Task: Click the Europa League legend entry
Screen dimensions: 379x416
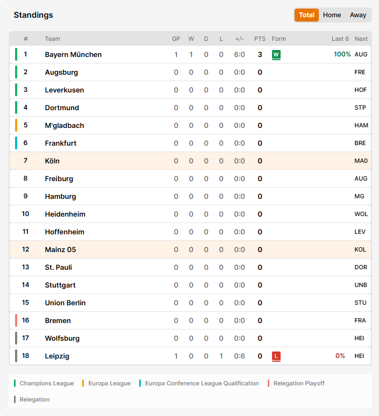Action: pyautogui.click(x=106, y=383)
